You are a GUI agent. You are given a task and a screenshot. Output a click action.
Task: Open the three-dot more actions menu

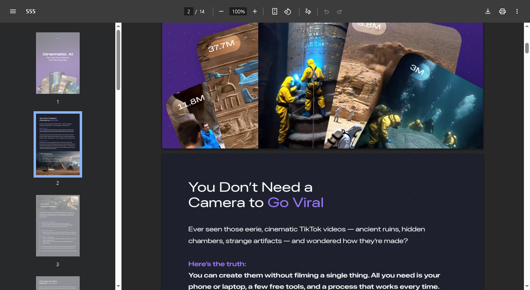coord(517,11)
